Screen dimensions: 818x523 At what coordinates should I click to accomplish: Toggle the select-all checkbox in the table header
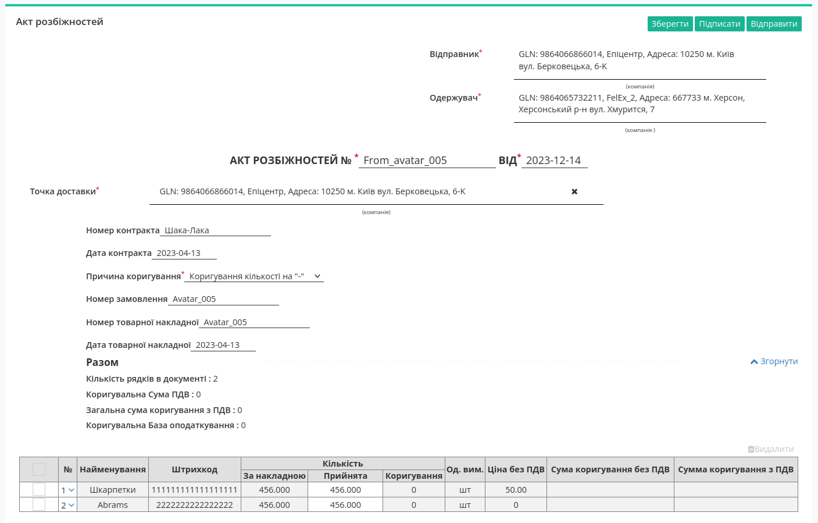pyautogui.click(x=39, y=469)
